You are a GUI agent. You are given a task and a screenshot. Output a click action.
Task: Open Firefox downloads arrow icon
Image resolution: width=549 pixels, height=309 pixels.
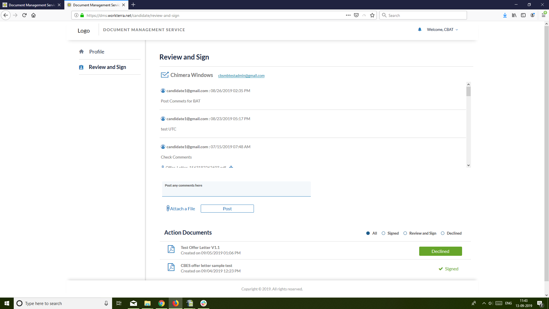505,15
